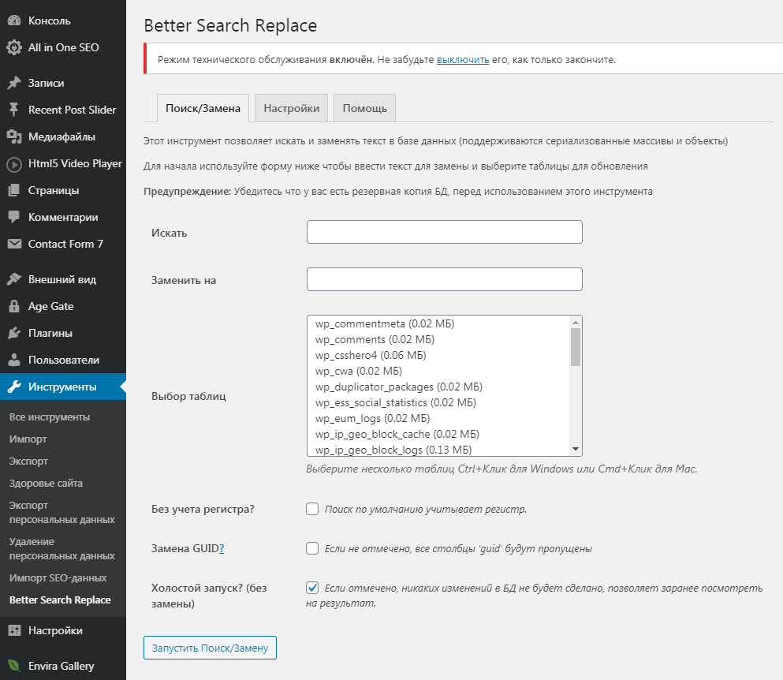Select Better Search Replace submenu item

click(x=60, y=600)
